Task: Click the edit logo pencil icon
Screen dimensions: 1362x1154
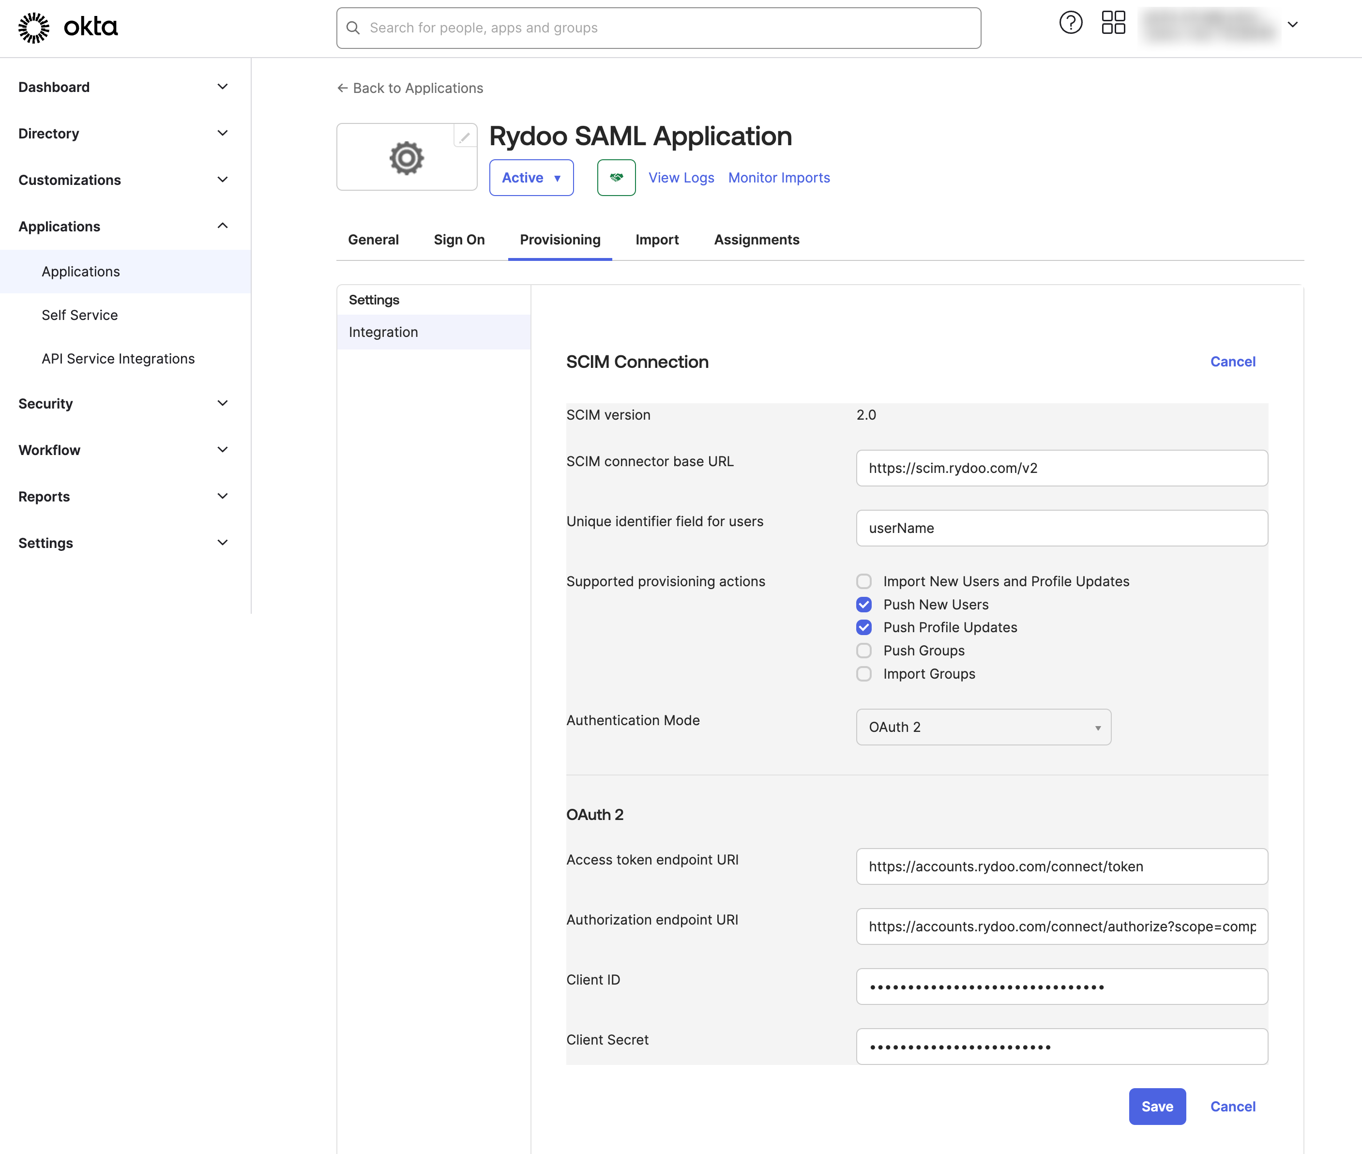Action: 465,137
